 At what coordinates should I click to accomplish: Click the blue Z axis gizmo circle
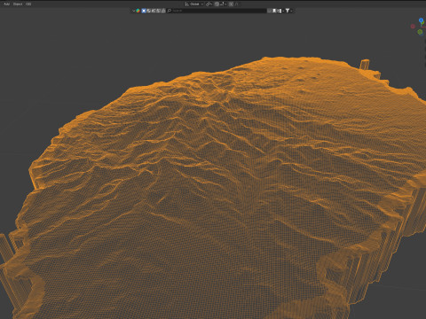[422, 20]
